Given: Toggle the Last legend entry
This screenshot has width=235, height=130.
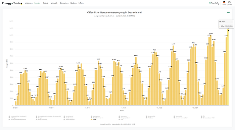Looking at the screenshot, I should pos(121,119).
